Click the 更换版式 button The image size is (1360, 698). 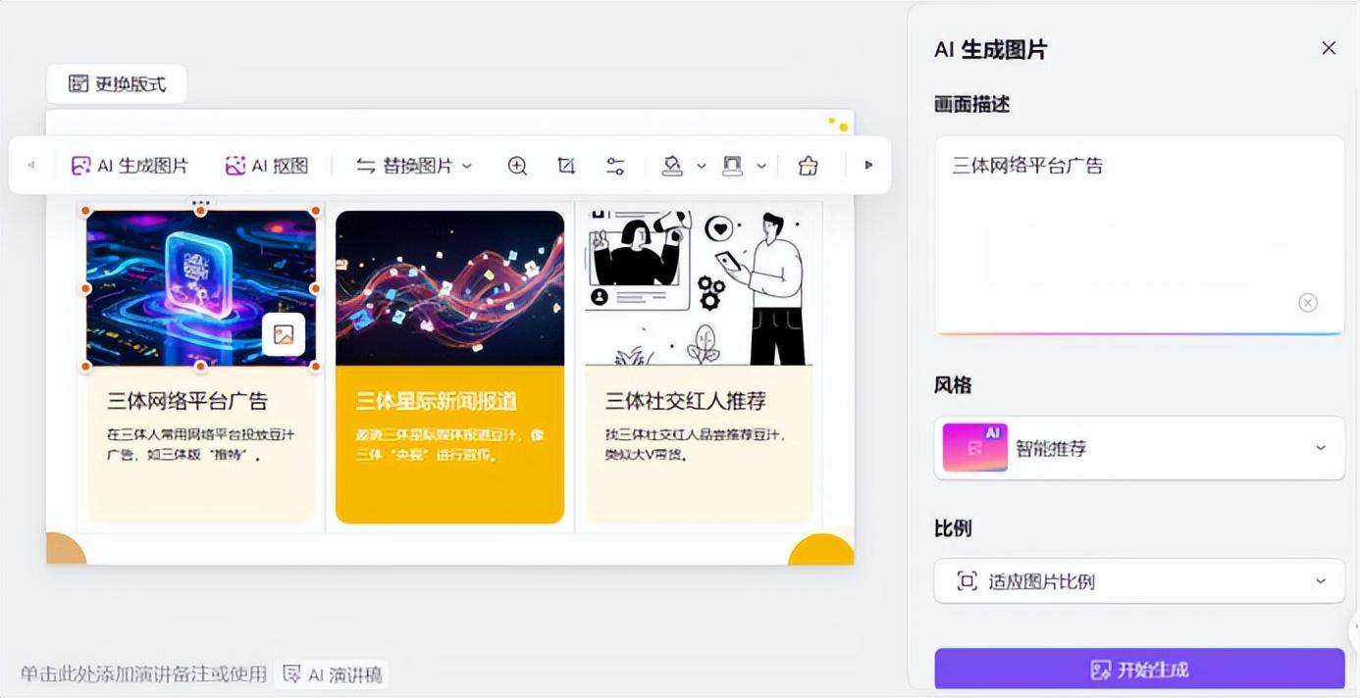click(x=117, y=84)
